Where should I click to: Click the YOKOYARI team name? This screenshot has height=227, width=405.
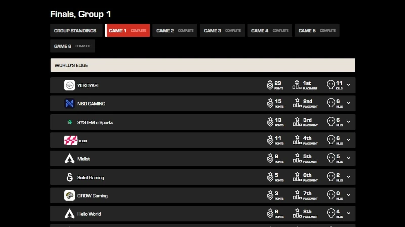click(88, 85)
